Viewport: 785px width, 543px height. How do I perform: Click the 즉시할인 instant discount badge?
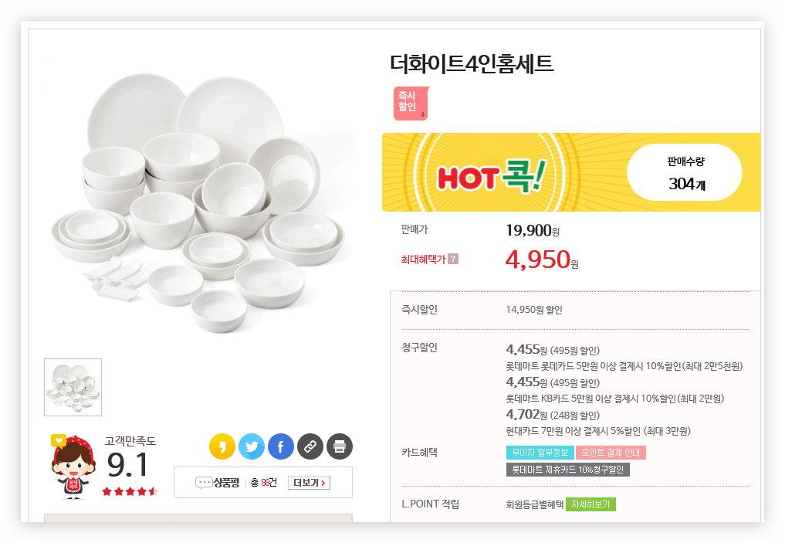(x=410, y=104)
